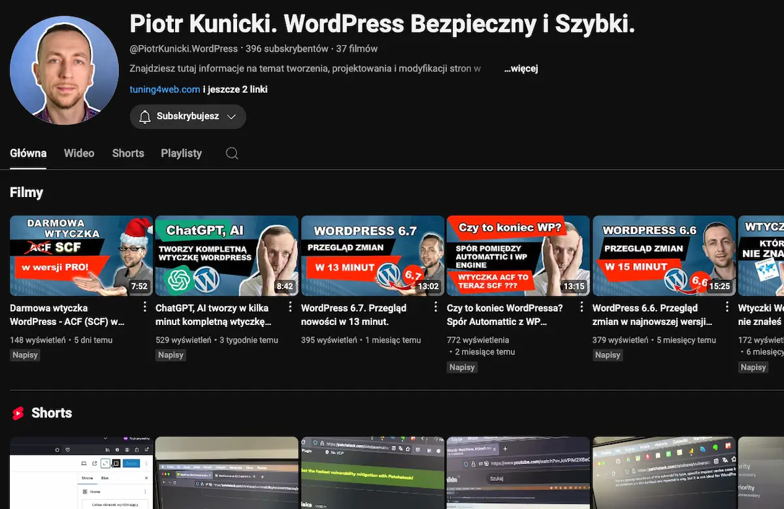784x509 pixels.
Task: Open options menu for ChatGPT, AI video
Action: pos(291,307)
